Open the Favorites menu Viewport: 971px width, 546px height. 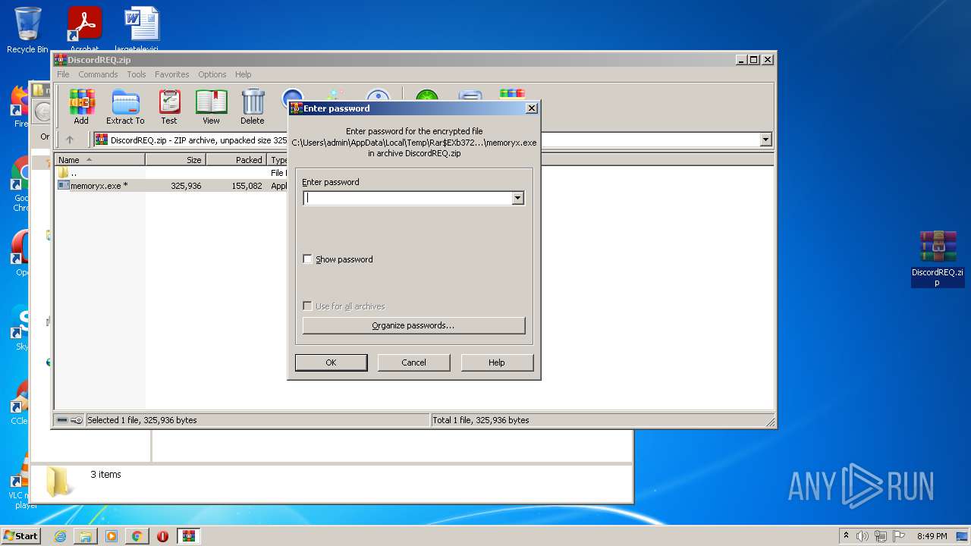172,74
